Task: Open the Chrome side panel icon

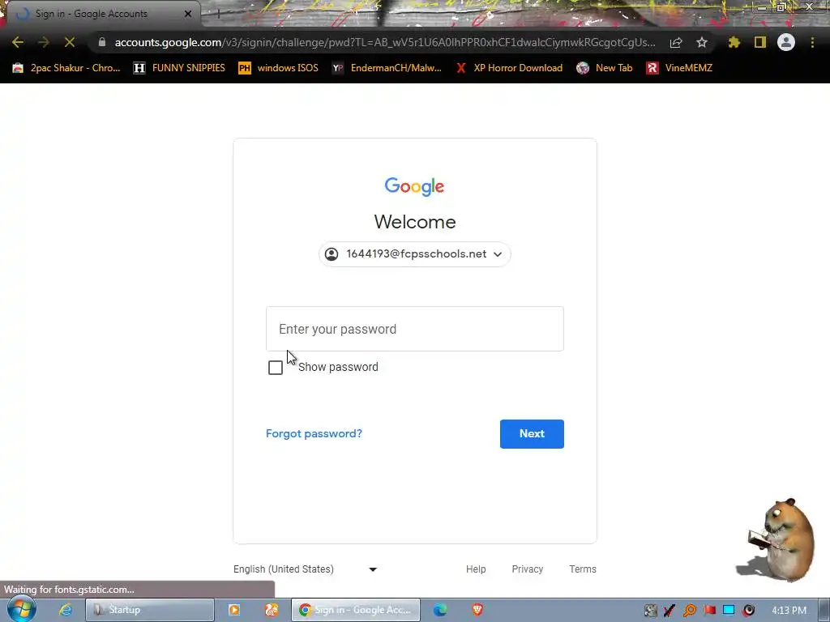Action: pyautogui.click(x=760, y=42)
